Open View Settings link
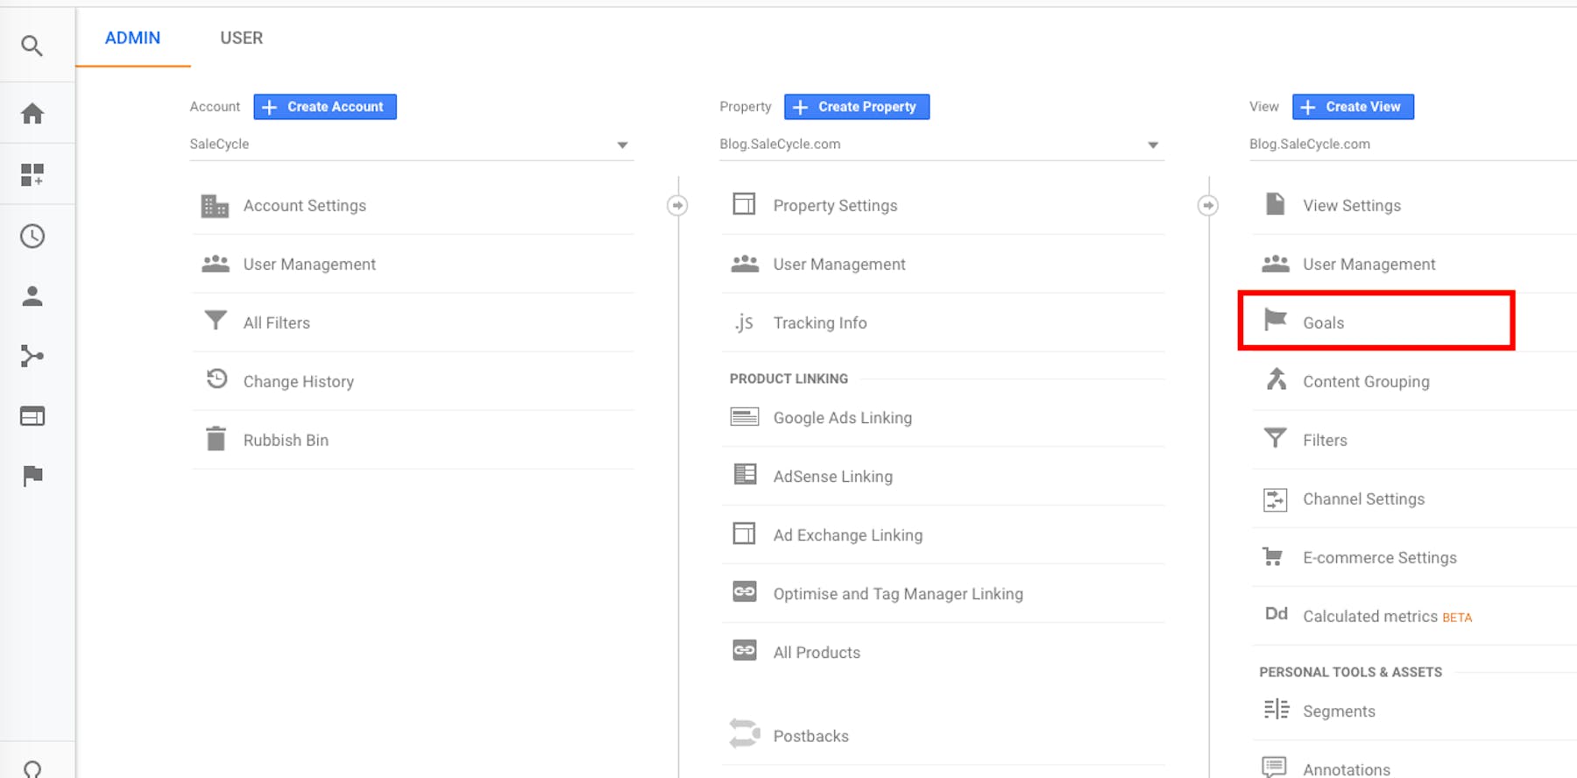This screenshot has height=778, width=1577. point(1352,206)
